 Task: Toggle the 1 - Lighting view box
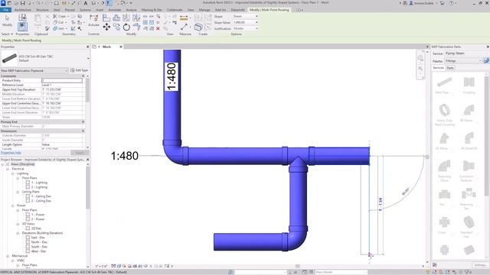(x=28, y=183)
